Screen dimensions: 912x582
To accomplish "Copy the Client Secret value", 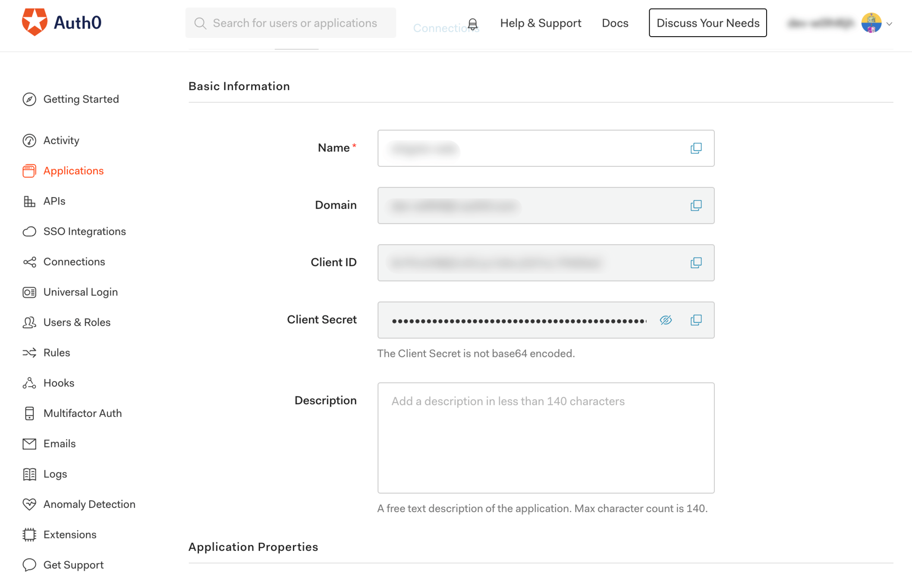I will click(x=696, y=320).
